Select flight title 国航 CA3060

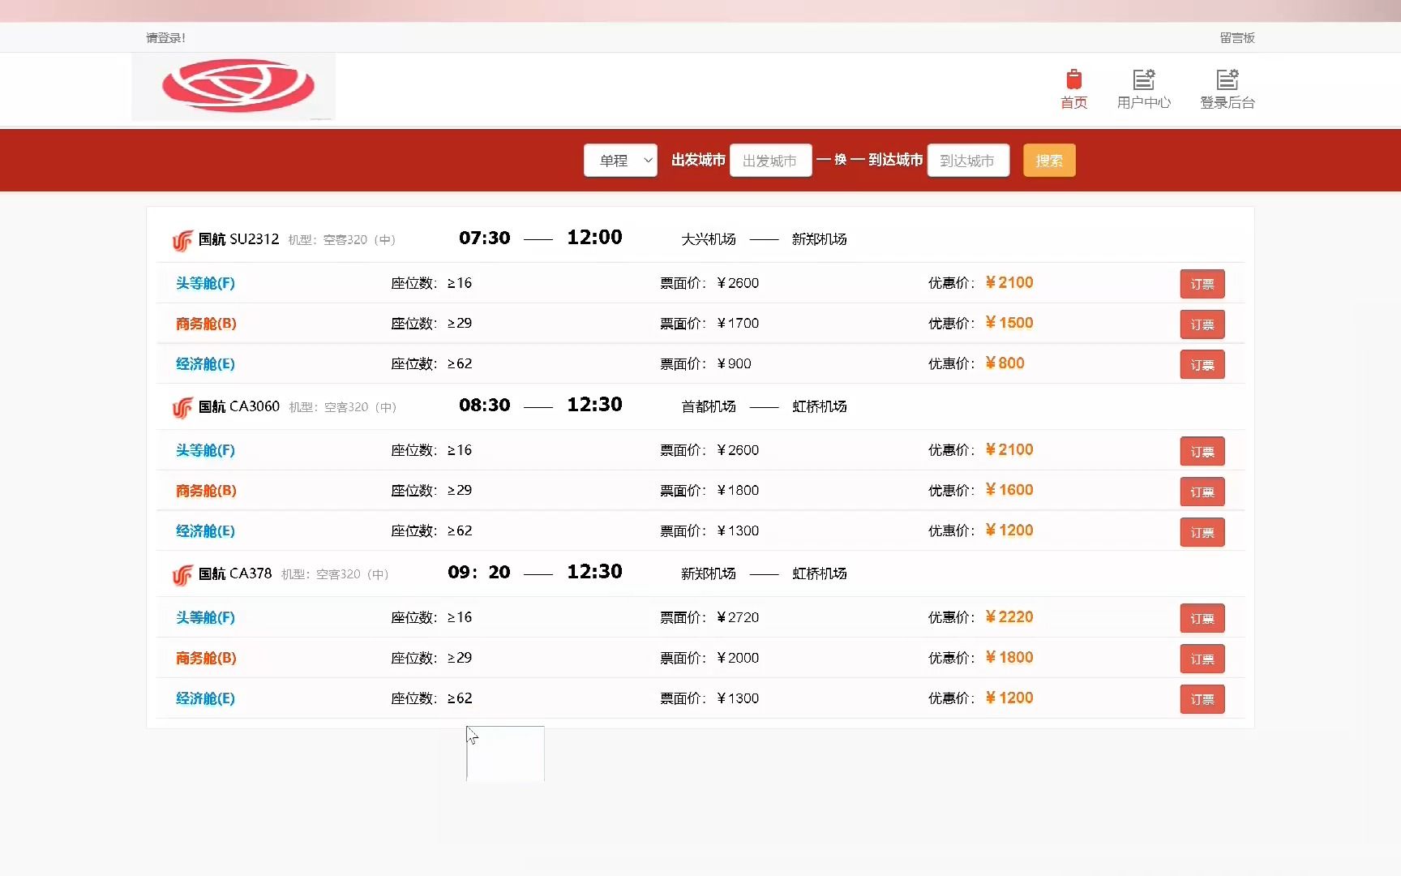tap(239, 406)
